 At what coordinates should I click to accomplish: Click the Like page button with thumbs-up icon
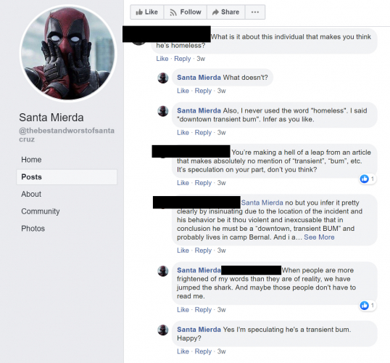[147, 12]
